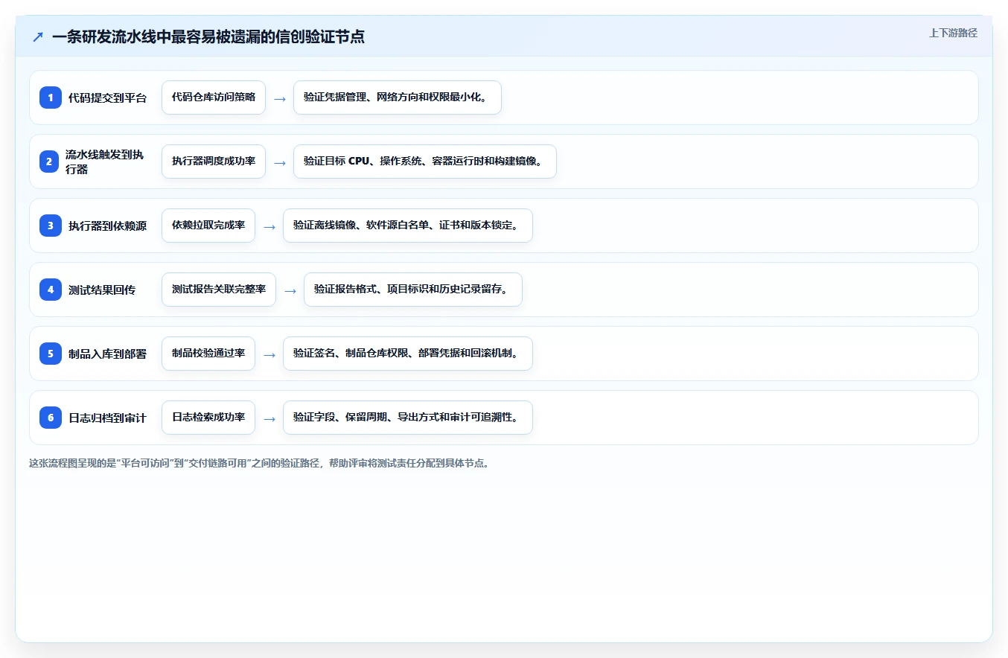Viewport: 1008px width, 658px height.
Task: Select the 测试结果回传 step label
Action: pos(102,290)
